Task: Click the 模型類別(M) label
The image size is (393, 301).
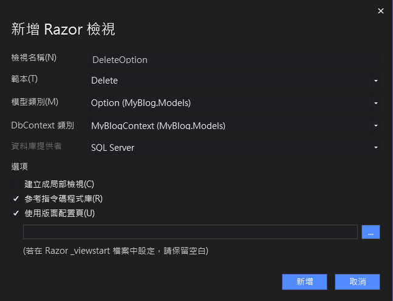Action: 35,102
